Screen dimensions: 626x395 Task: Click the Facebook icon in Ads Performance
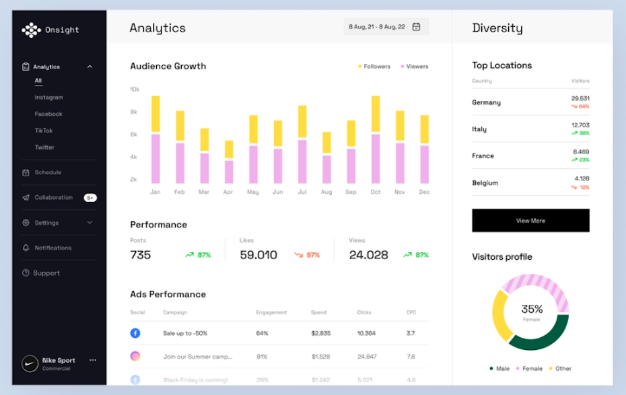pos(135,333)
